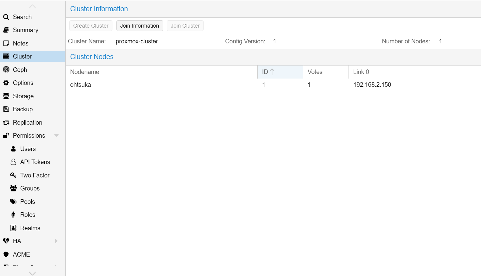Click the Number of Nodes label

click(x=406, y=41)
